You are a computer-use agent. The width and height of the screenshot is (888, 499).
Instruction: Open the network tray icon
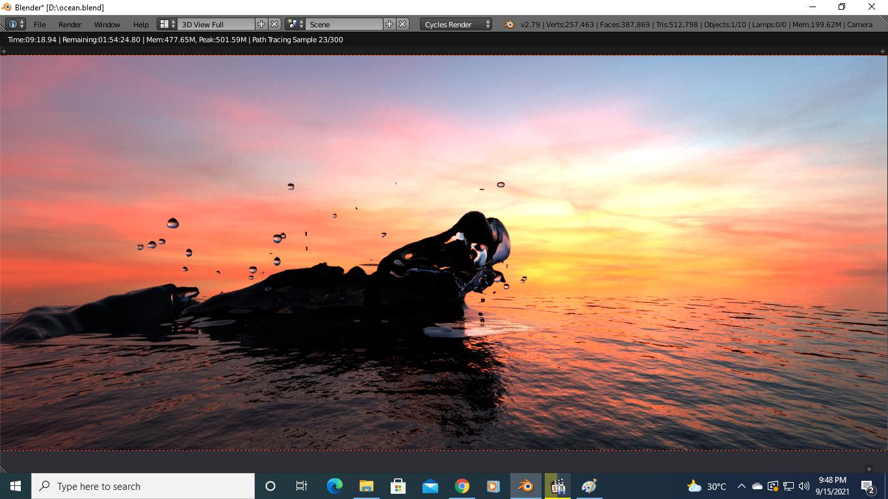789,486
